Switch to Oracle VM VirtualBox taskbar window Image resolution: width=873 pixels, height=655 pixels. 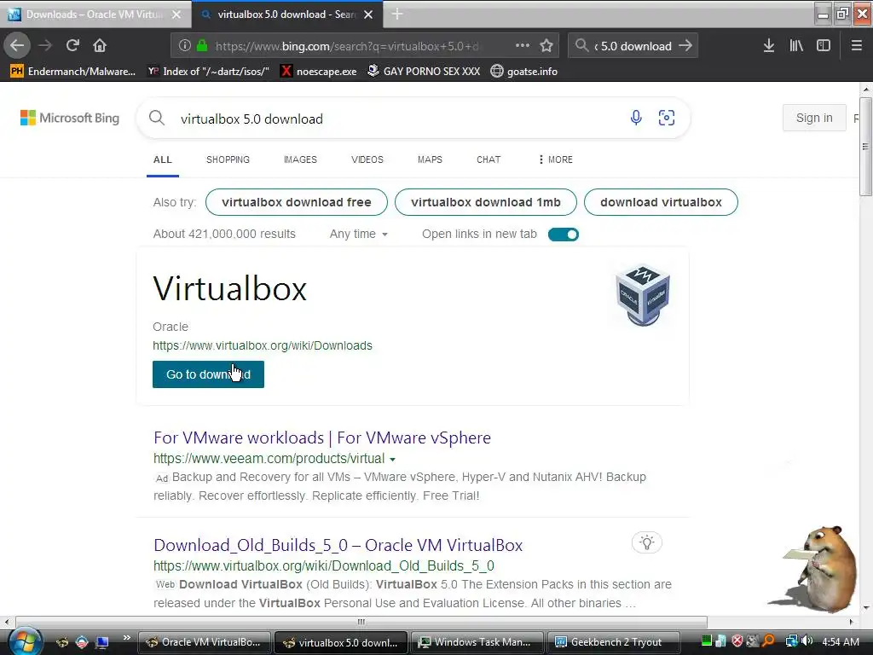click(x=203, y=642)
